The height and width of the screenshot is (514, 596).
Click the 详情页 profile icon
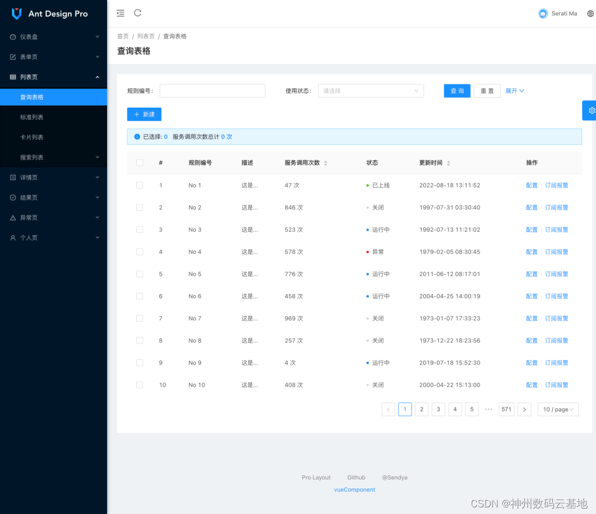click(13, 178)
